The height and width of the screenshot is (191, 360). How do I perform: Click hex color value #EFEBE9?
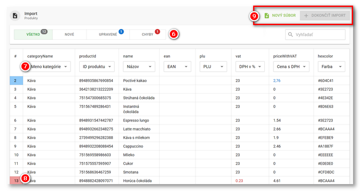[325, 137]
